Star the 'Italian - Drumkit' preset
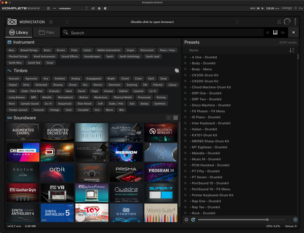The image size is (304, 233). click(x=185, y=129)
